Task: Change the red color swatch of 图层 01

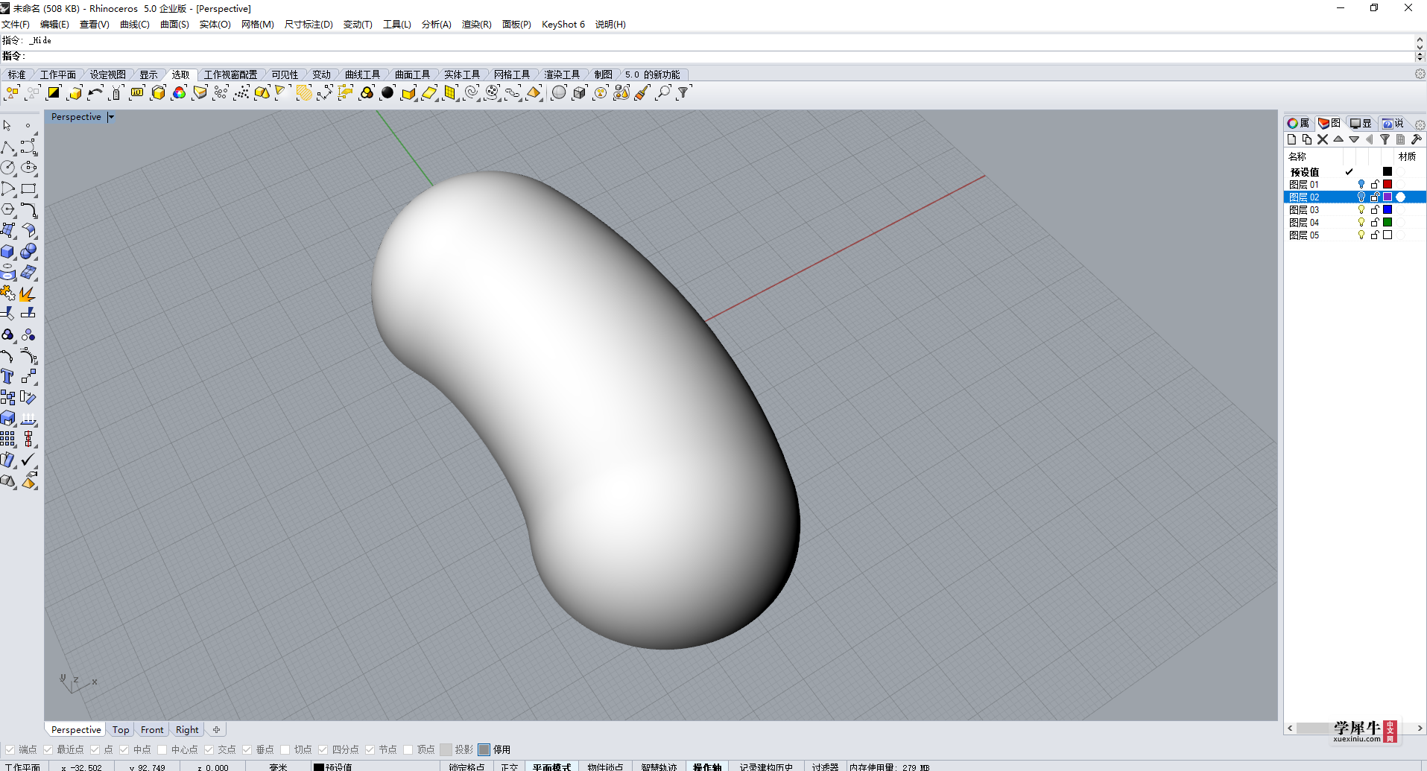Action: (1388, 184)
